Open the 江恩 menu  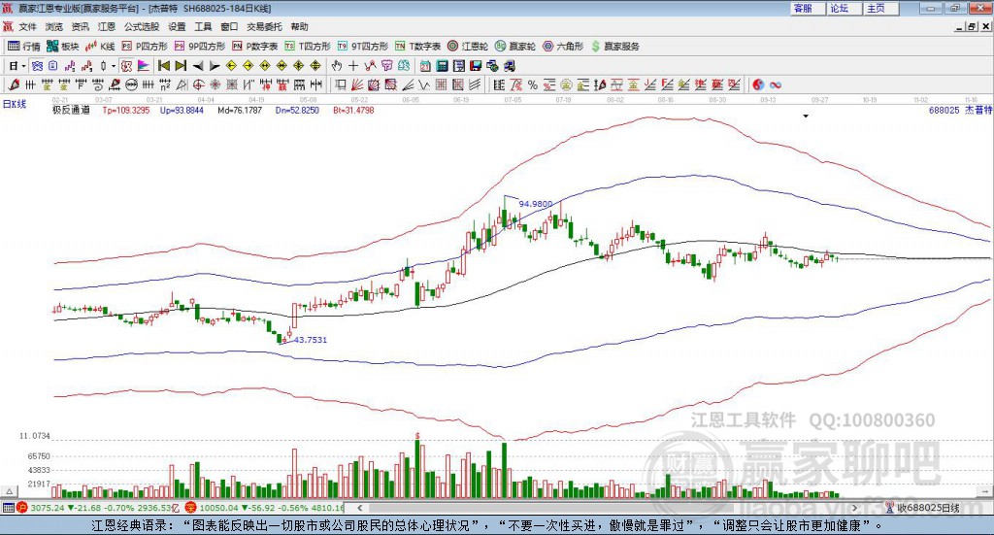107,26
